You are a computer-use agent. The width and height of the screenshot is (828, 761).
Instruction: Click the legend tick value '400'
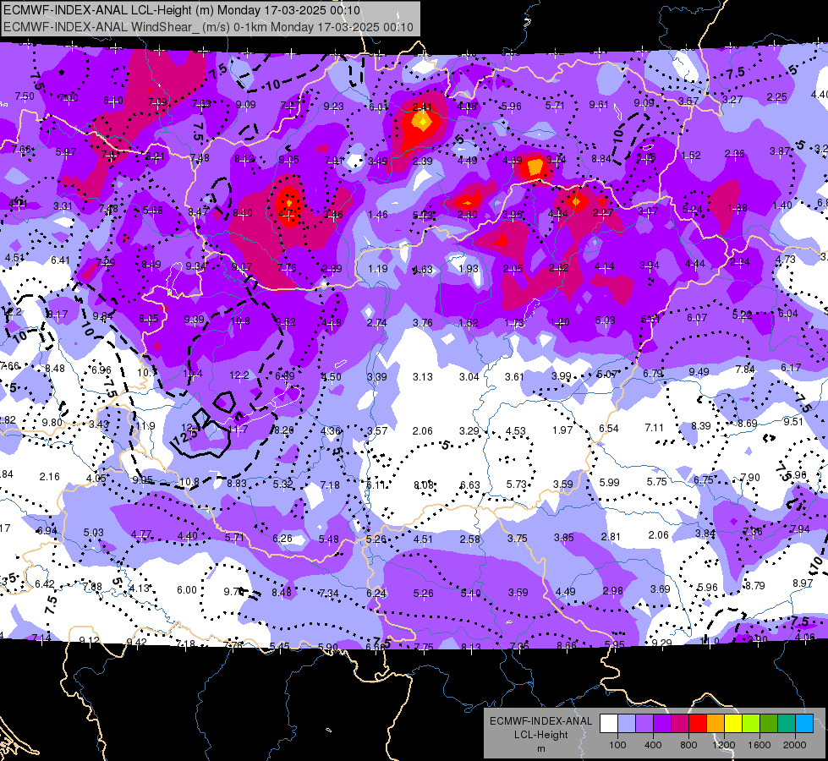pos(653,745)
